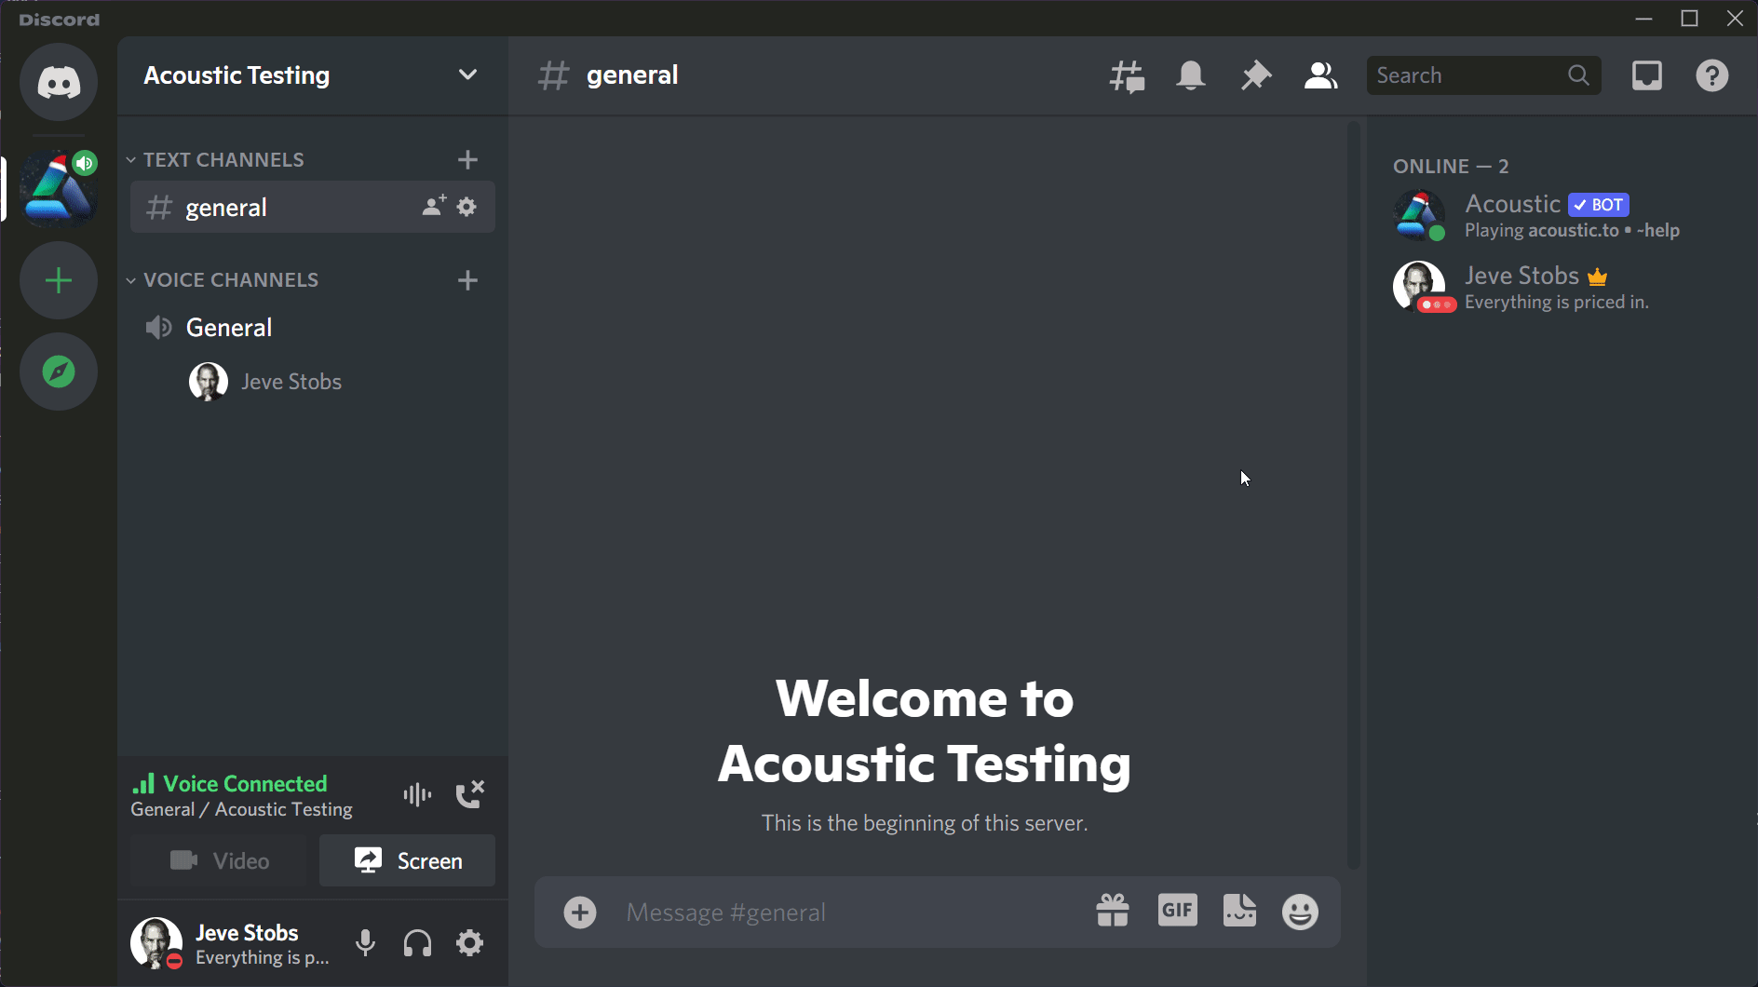The width and height of the screenshot is (1758, 987).
Task: Maximize the Discord window
Action: (x=1690, y=19)
